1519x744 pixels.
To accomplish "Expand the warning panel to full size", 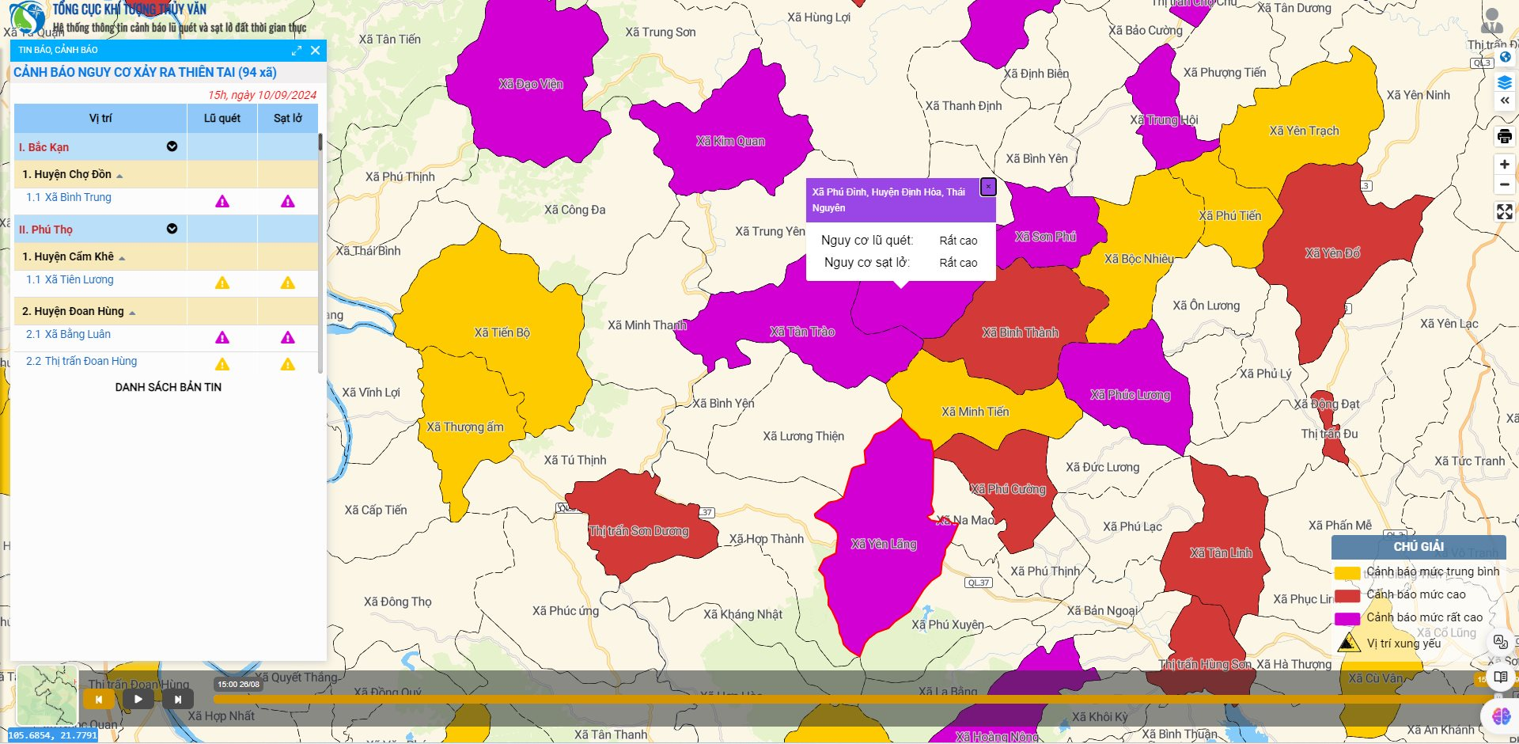I will pyautogui.click(x=297, y=51).
